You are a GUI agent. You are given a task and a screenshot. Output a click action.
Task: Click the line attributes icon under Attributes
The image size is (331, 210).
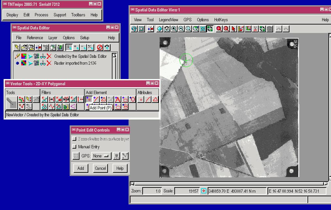148,99
